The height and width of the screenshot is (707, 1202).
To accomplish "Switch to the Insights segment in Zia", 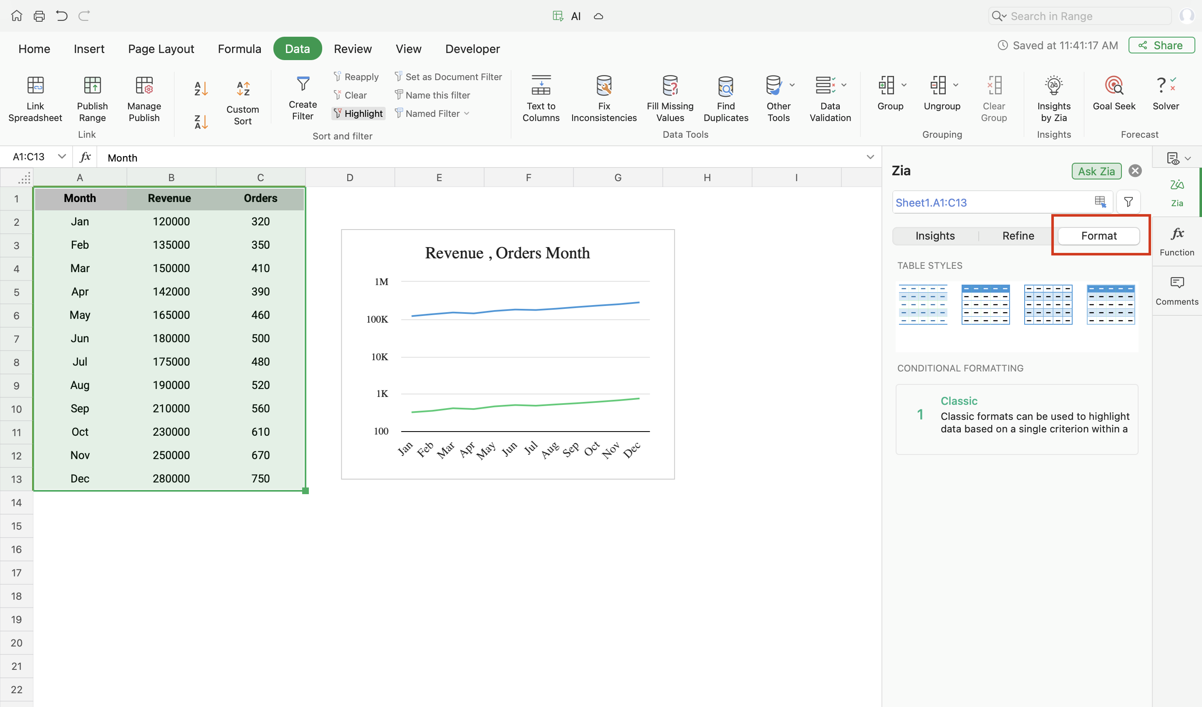I will click(934, 236).
